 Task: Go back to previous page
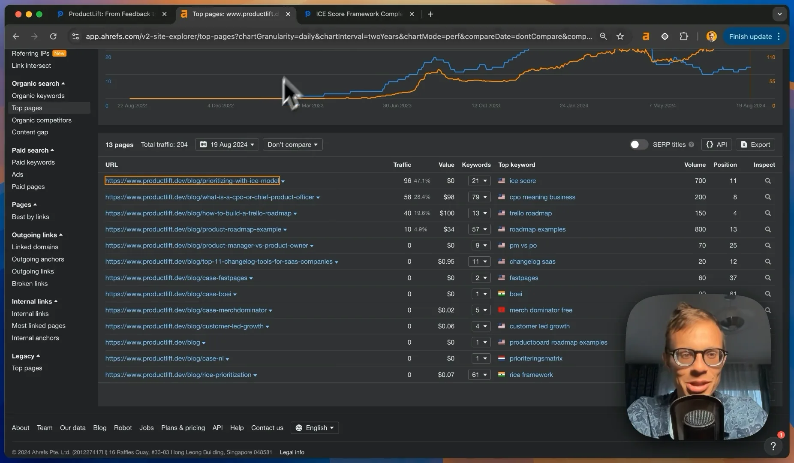pyautogui.click(x=16, y=36)
